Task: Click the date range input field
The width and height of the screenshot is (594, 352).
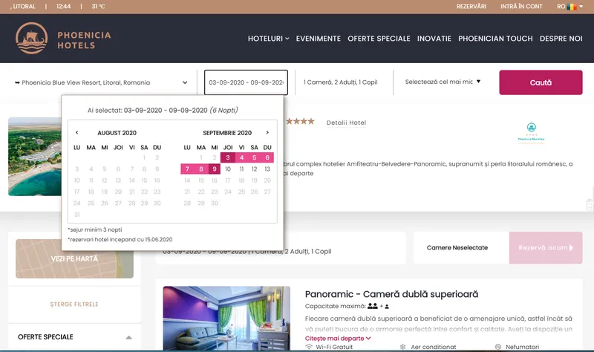Action: click(x=246, y=82)
